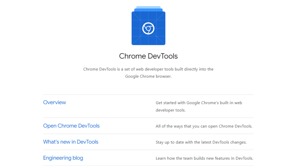Click the white Chrome symbol inside the logo
The width and height of the screenshot is (299, 166).
pos(148,28)
